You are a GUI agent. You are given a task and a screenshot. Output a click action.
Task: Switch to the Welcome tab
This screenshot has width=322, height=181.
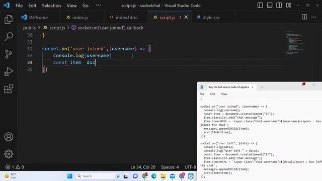(x=39, y=18)
